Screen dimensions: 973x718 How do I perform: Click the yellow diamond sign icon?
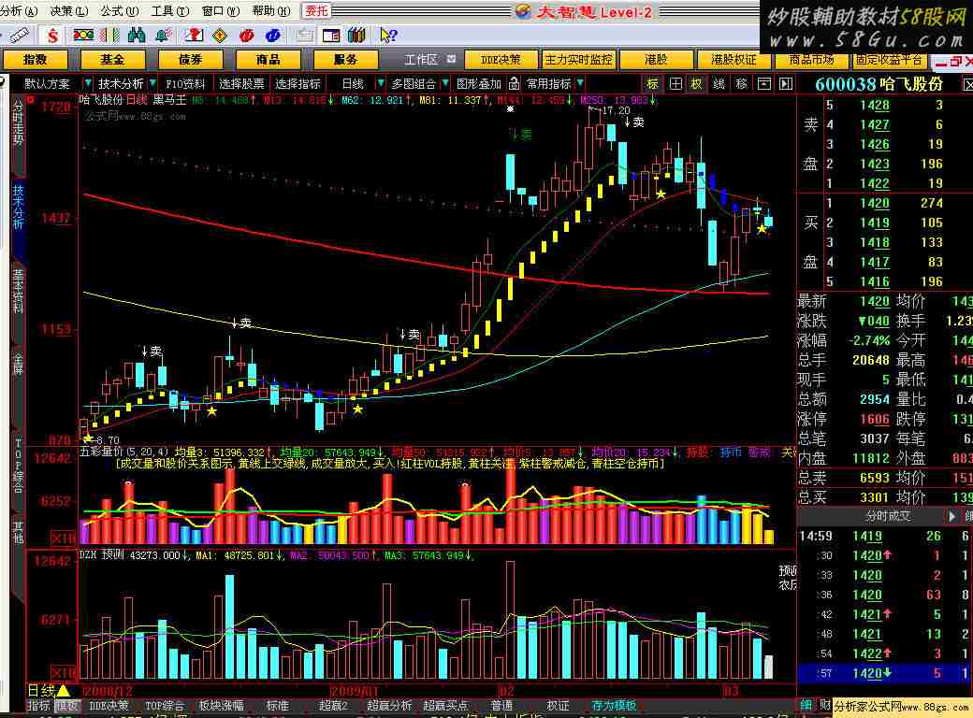point(220,36)
